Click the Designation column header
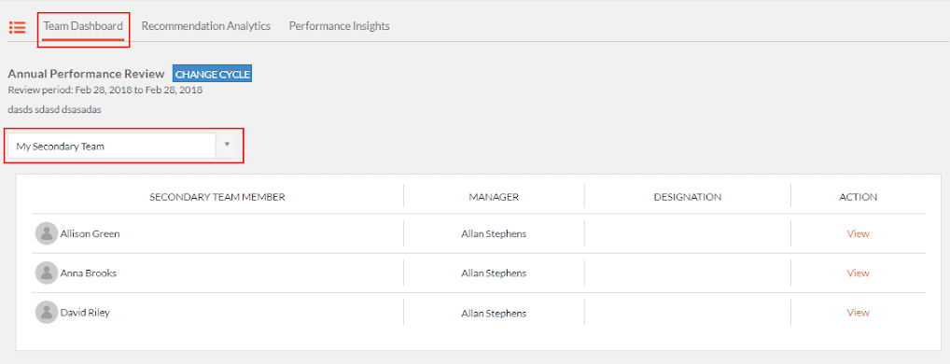 tap(688, 197)
